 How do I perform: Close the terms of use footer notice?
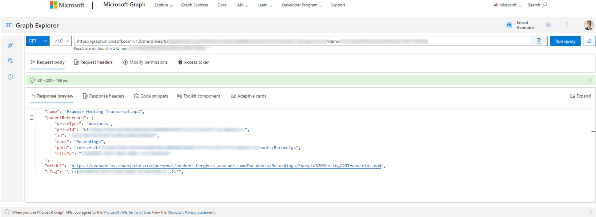pos(590,212)
